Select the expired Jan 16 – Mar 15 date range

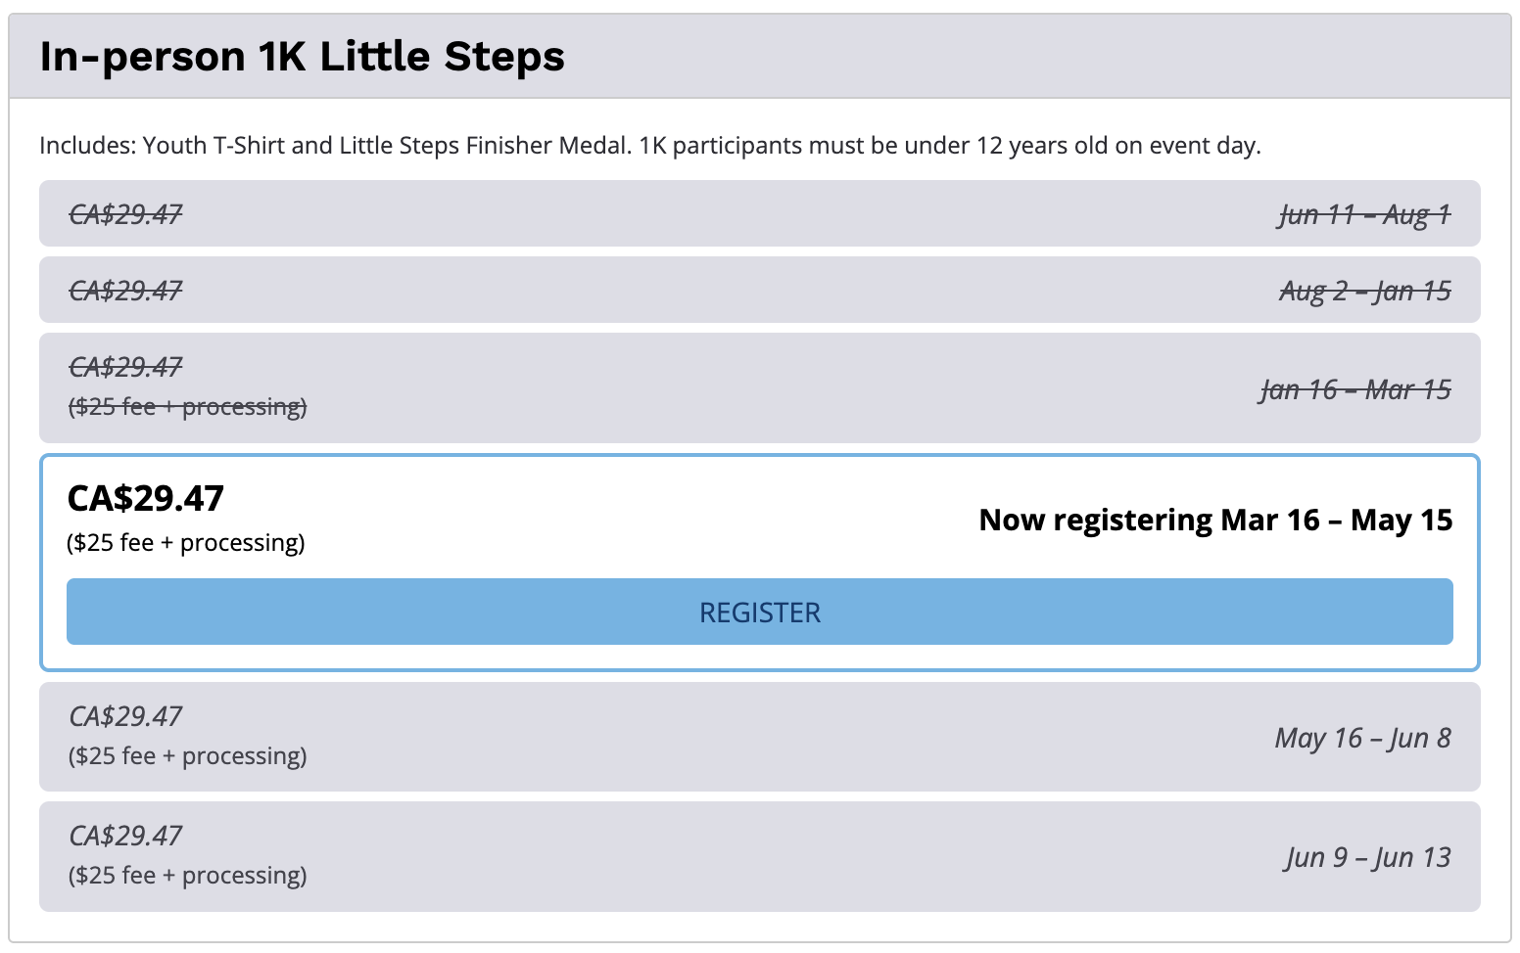(1355, 389)
